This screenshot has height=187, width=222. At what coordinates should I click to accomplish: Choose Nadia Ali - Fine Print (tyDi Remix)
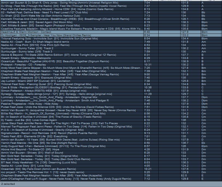[111, 45]
